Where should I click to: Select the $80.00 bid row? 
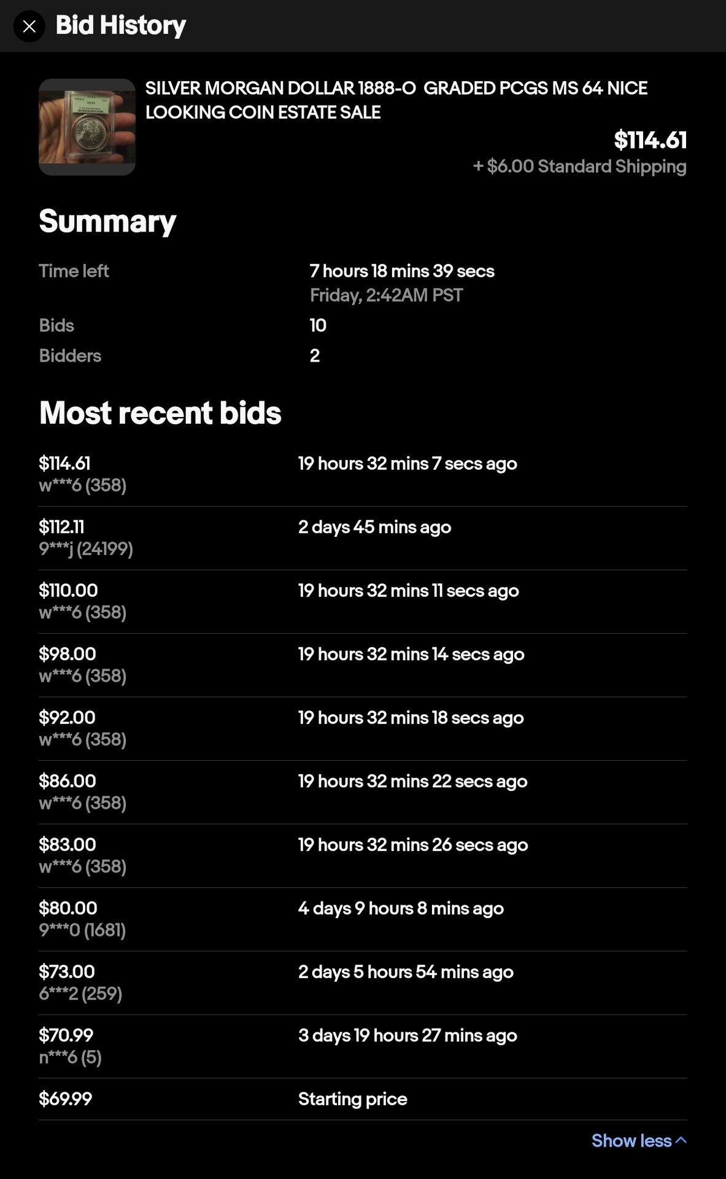tap(363, 919)
